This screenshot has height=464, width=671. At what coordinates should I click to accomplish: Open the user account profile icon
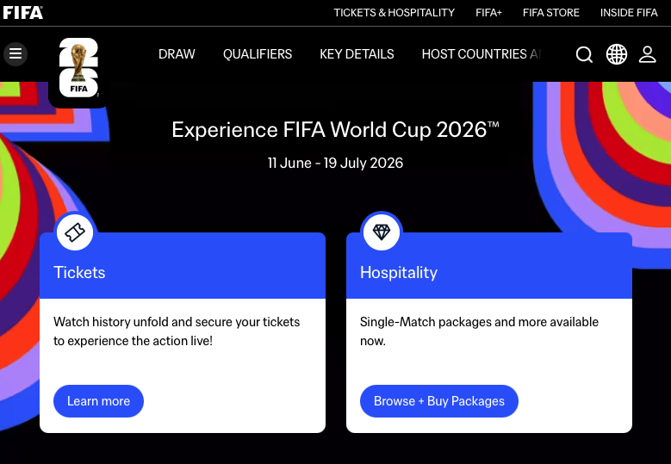click(x=648, y=54)
